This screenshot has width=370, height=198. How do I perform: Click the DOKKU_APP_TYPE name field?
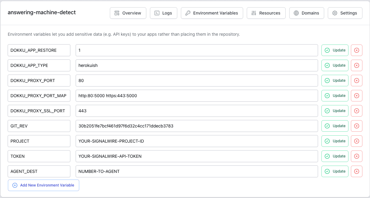click(39, 65)
